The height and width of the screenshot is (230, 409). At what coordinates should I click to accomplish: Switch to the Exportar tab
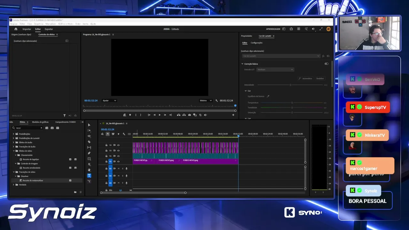[x=49, y=29]
